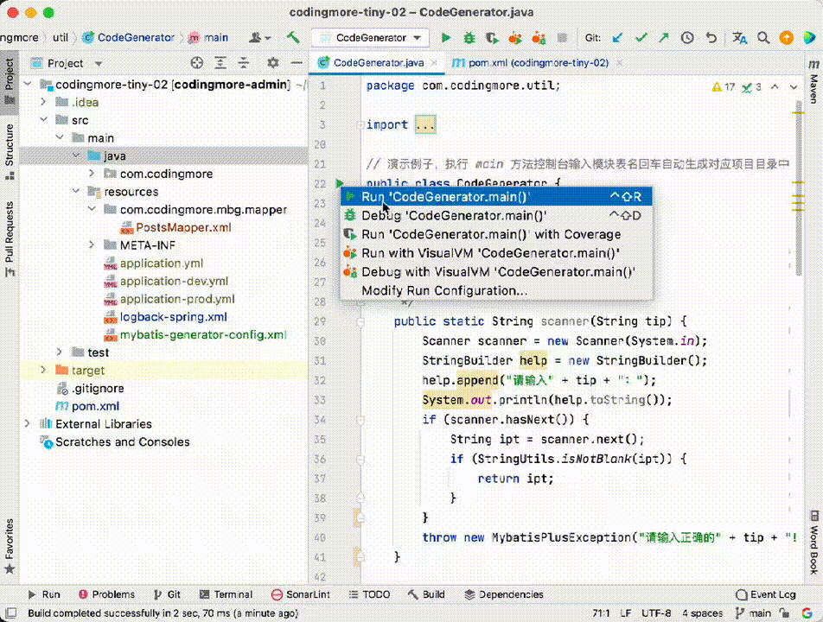This screenshot has width=823, height=622.
Task: Expand the target folder in project tree
Action: tap(43, 371)
